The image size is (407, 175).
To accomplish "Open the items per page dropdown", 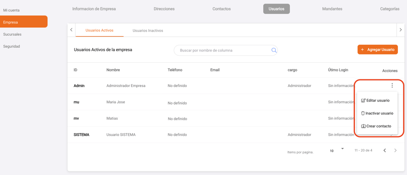I will pos(336,150).
